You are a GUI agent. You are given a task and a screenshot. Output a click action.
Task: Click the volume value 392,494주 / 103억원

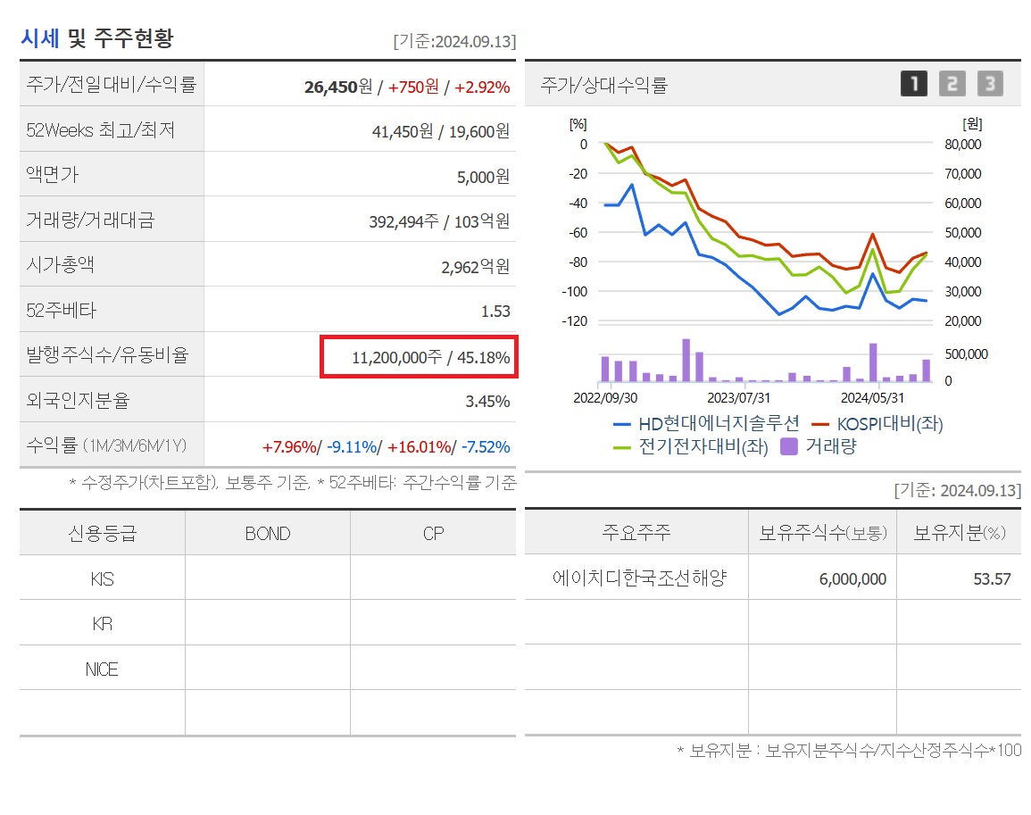439,221
